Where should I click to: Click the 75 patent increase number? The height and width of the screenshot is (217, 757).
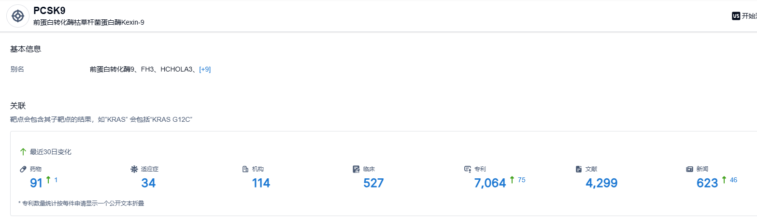521,180
